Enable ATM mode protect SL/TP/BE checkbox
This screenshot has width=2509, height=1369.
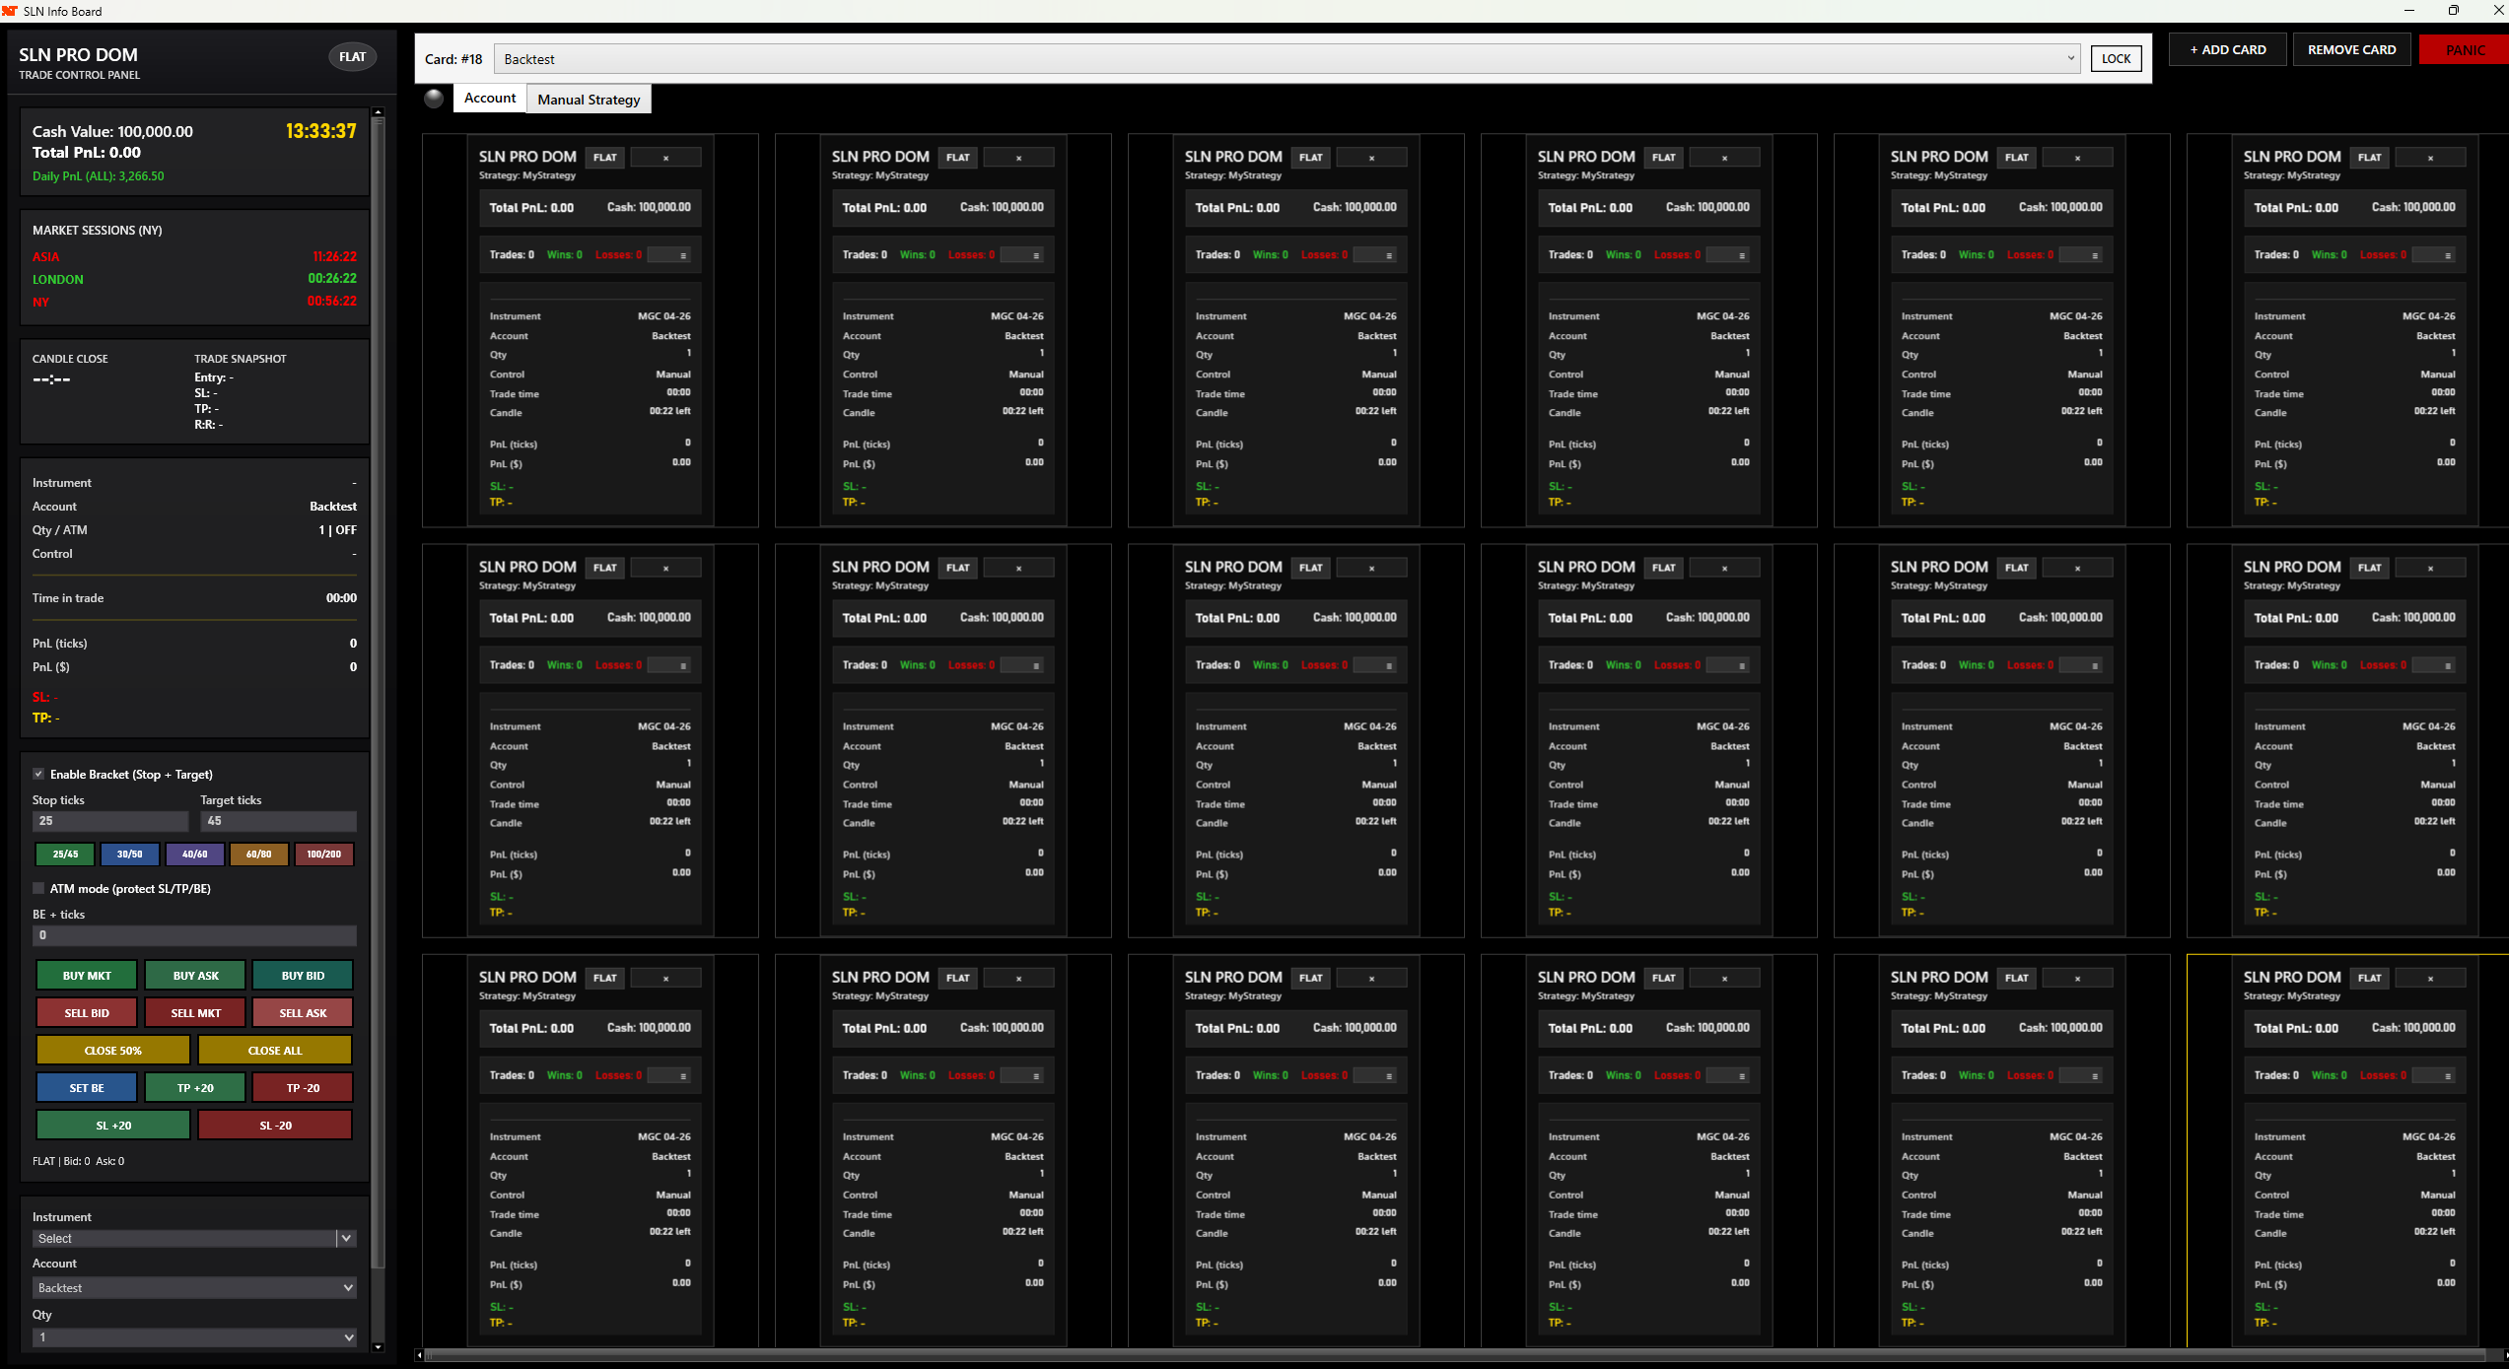click(x=39, y=889)
